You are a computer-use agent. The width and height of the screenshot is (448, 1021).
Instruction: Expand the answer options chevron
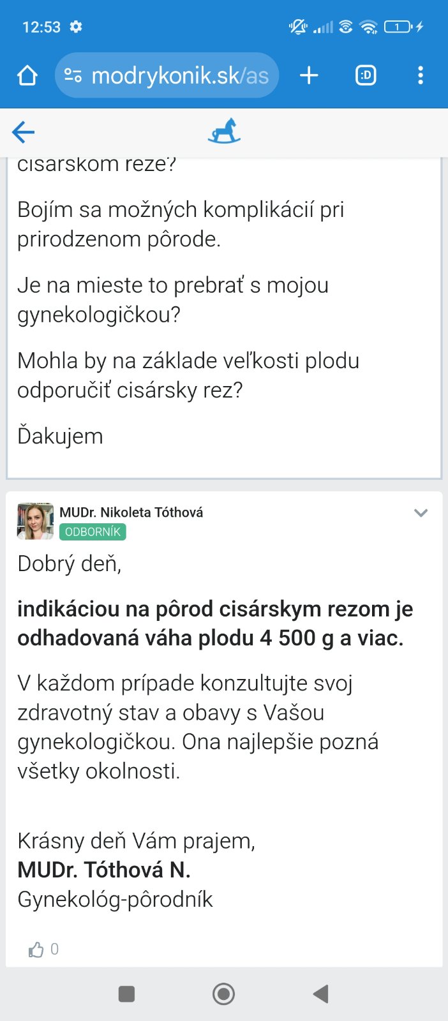pyautogui.click(x=421, y=513)
